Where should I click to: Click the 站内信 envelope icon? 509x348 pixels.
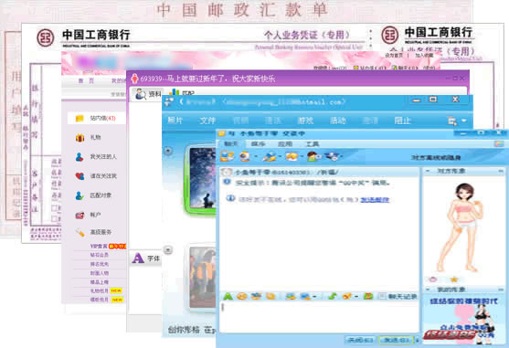(80, 119)
